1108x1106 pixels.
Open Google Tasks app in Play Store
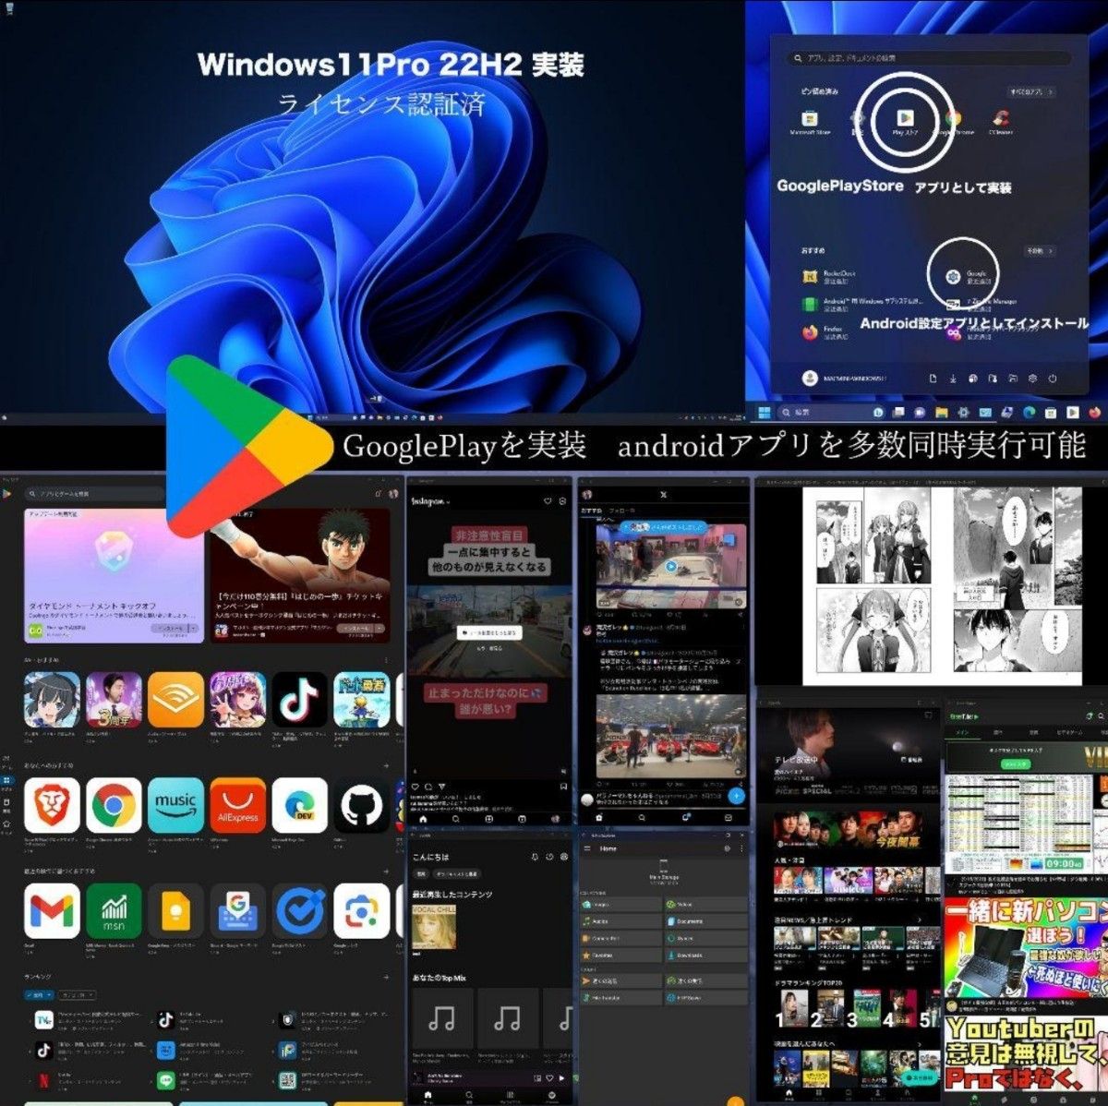coord(299,912)
